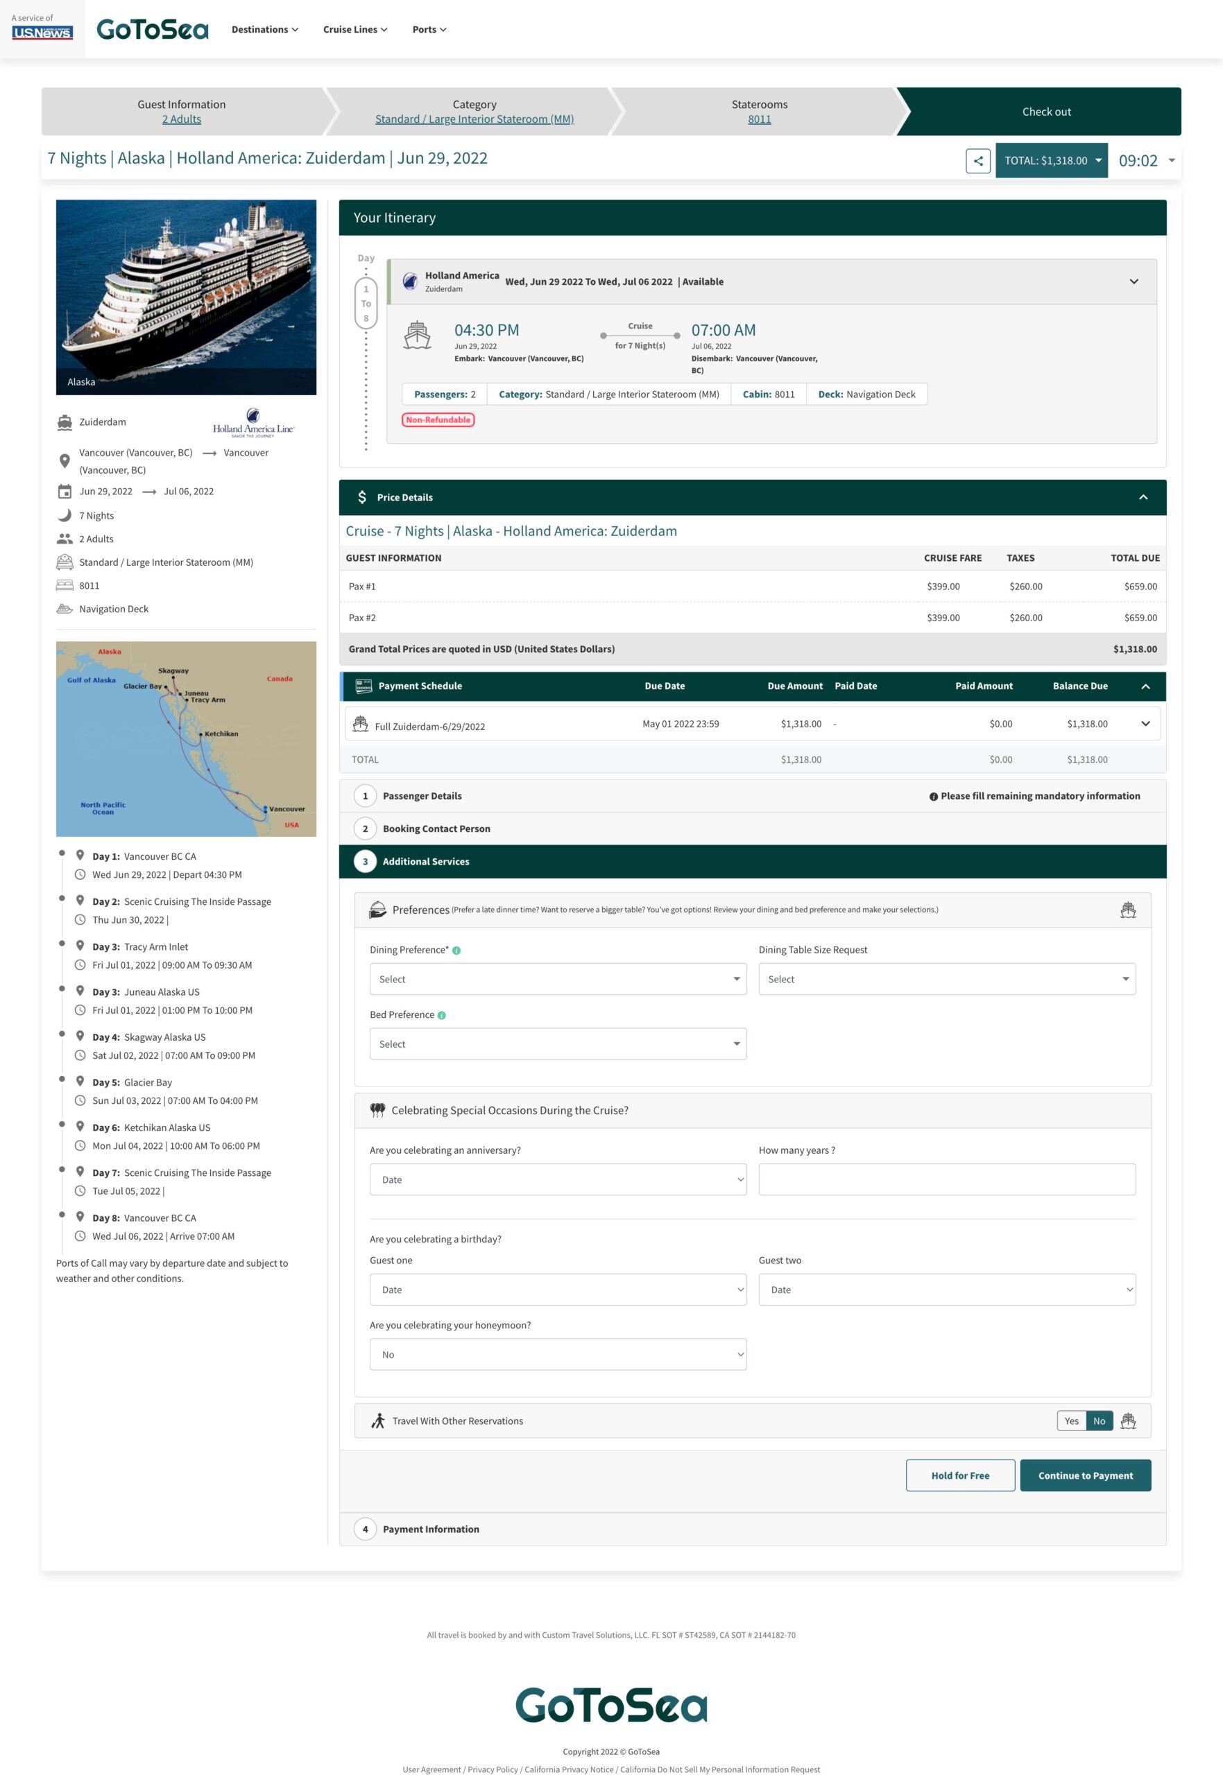
Task: Click the Holland America Line logo in sidebar
Action: [254, 423]
